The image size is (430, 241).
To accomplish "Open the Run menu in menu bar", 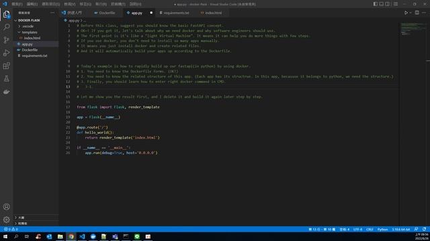I will click(101, 4).
